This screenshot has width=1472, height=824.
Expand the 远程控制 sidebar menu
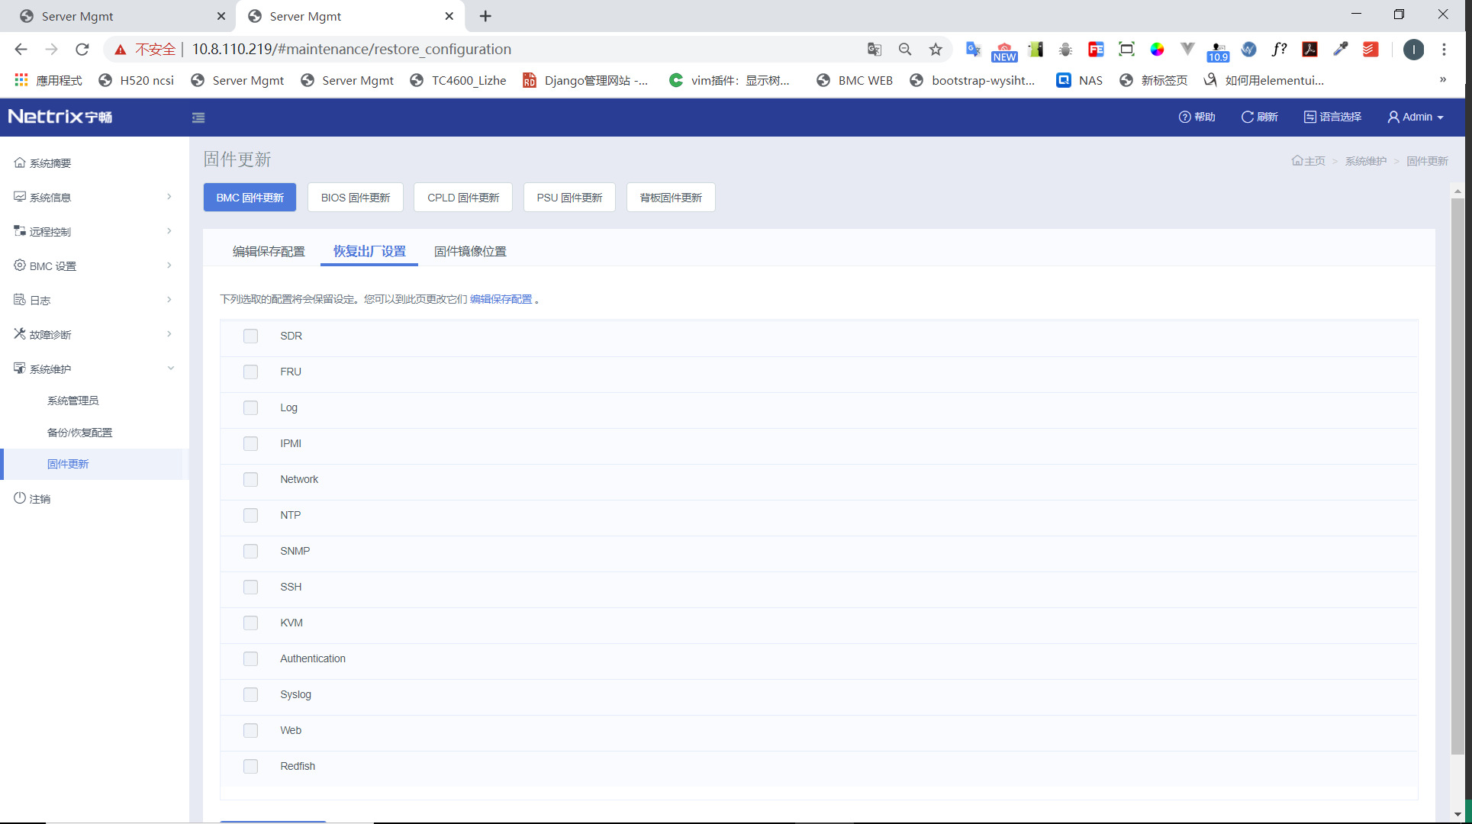[x=95, y=232]
